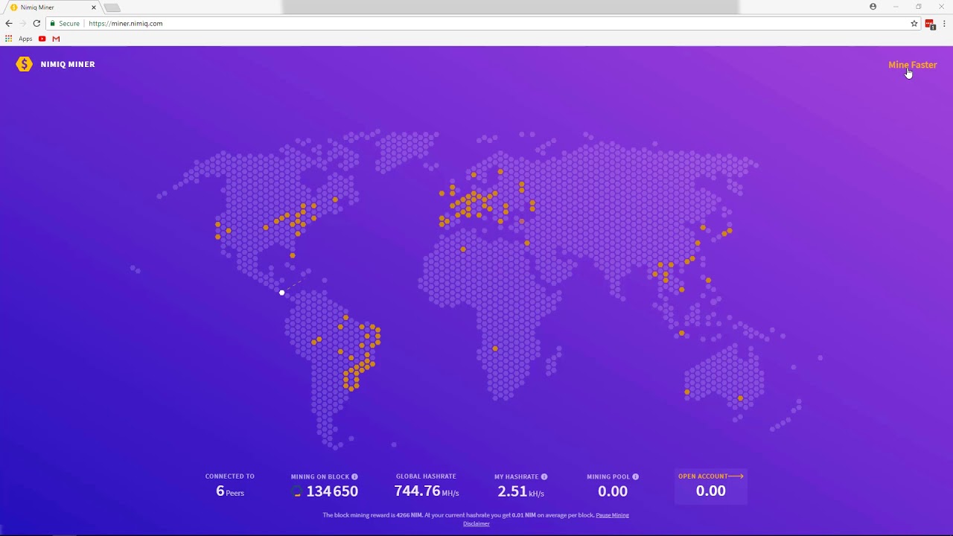Click the 6 Peers connected value
This screenshot has height=536, width=953.
pyautogui.click(x=230, y=491)
